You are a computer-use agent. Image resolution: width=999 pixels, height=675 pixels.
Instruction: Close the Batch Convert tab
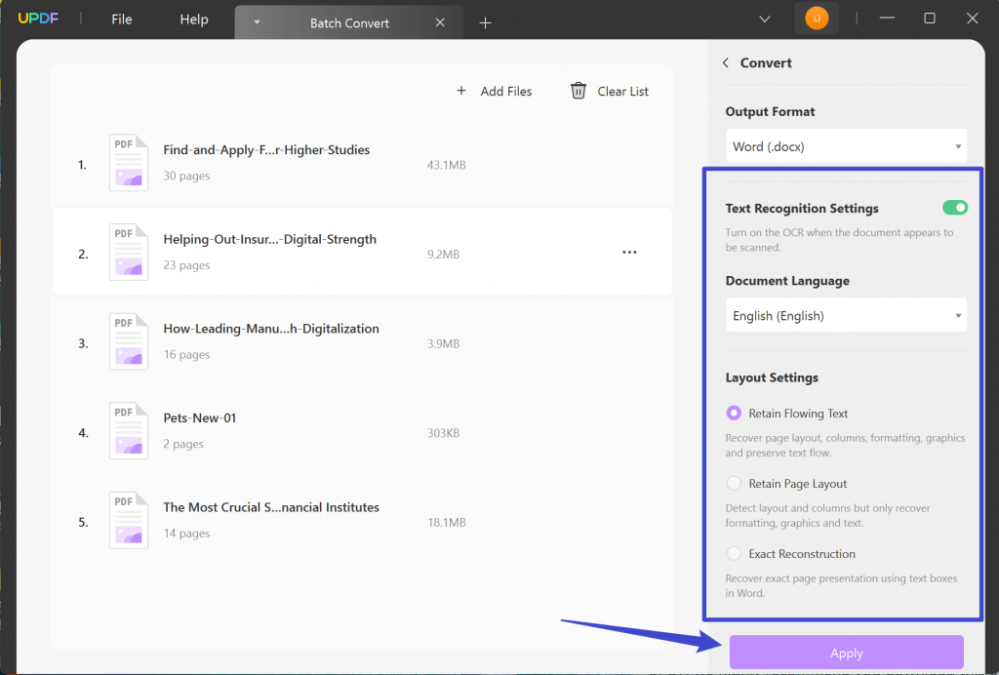coord(440,21)
